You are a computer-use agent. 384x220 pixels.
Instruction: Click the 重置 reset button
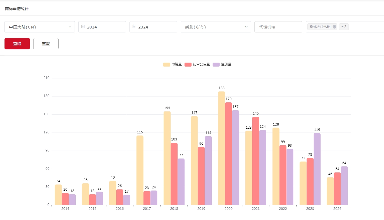click(46, 44)
